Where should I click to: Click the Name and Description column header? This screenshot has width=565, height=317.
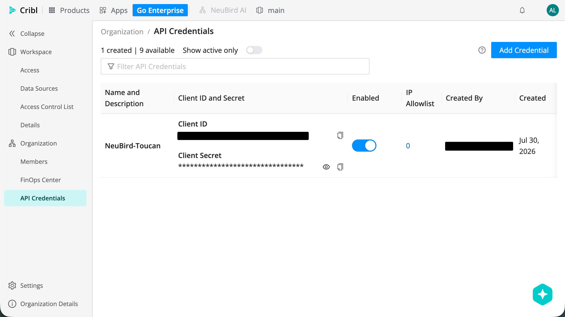(124, 98)
